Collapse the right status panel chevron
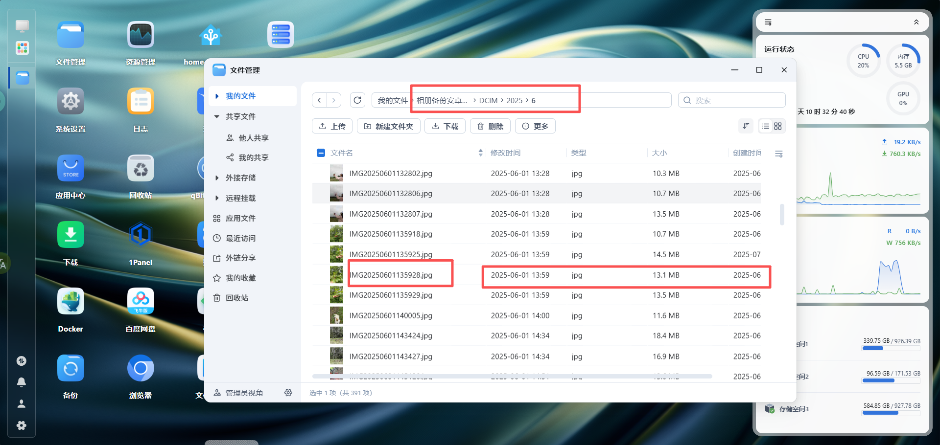Screen dimensions: 940x445 (x=916, y=22)
